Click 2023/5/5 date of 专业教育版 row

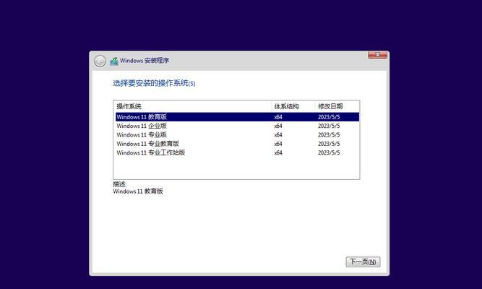coord(329,144)
